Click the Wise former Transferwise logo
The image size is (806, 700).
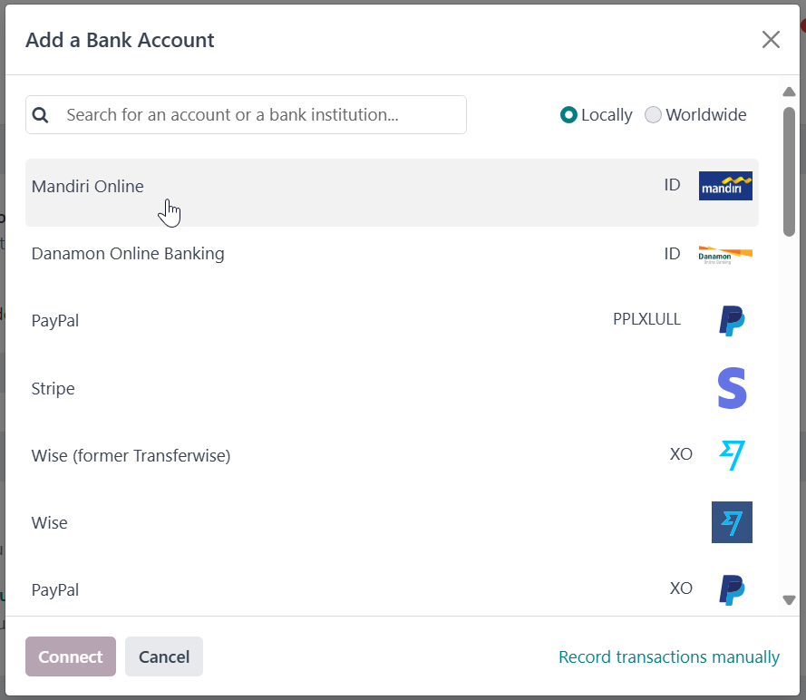(x=732, y=455)
